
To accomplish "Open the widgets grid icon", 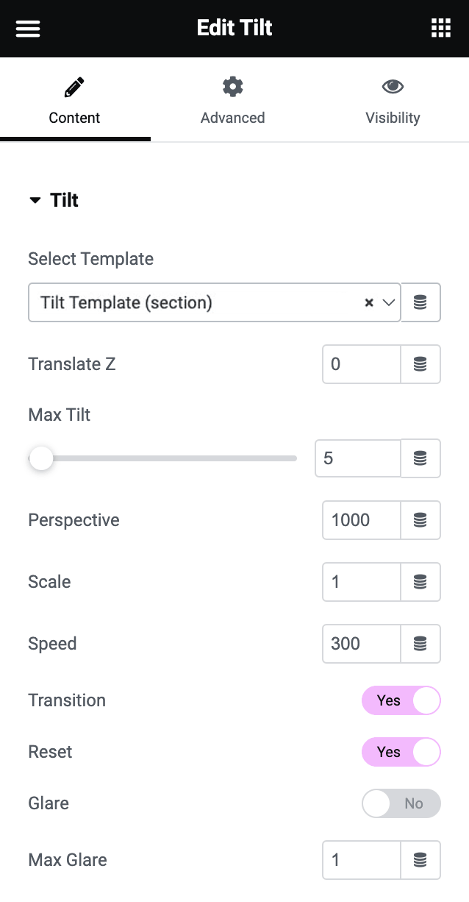I will point(440,28).
